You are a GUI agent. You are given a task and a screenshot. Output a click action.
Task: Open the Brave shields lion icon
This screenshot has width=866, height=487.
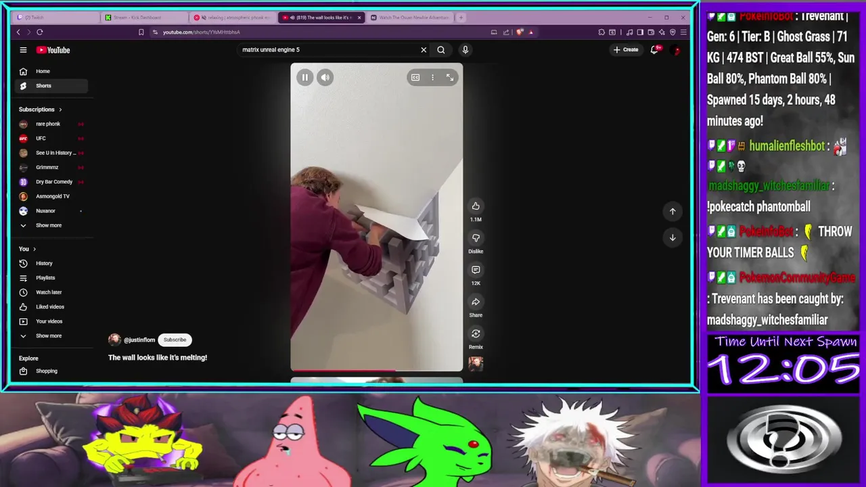tap(520, 32)
